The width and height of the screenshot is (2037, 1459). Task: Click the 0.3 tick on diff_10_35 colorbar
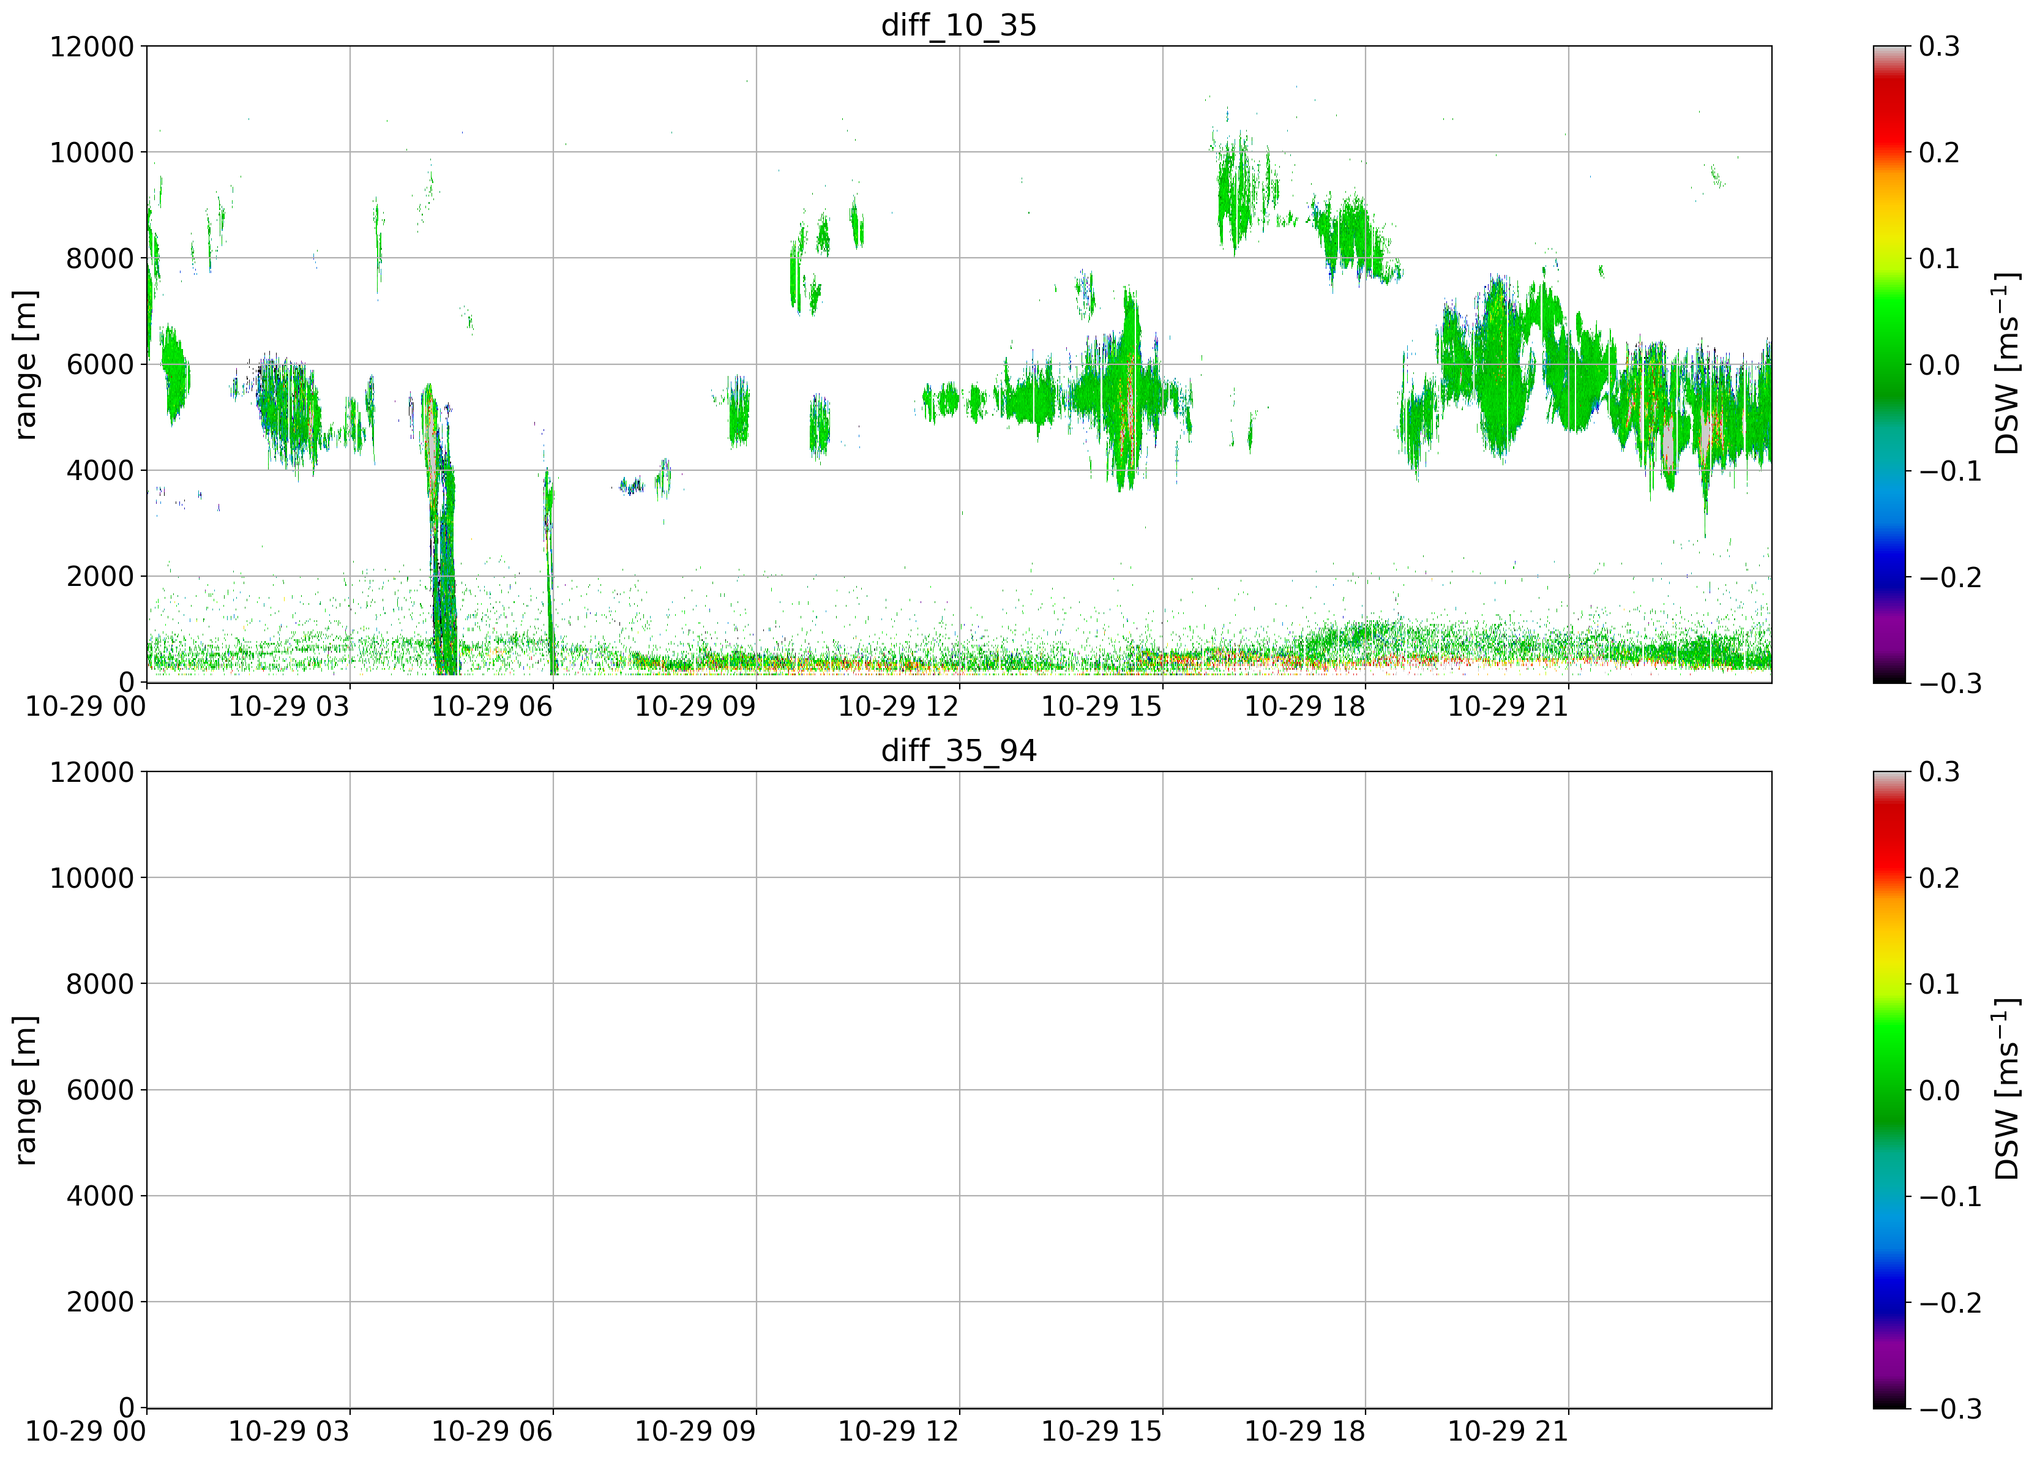[1939, 47]
